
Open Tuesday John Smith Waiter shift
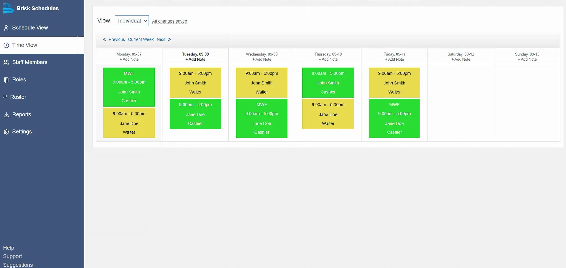point(195,83)
